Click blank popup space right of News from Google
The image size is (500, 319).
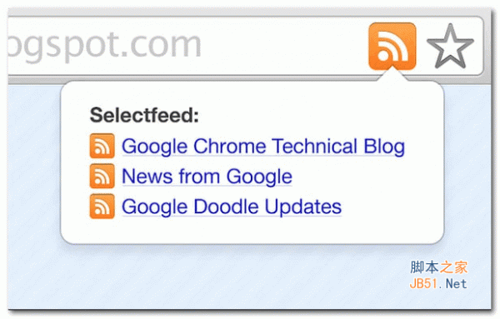click(367, 177)
